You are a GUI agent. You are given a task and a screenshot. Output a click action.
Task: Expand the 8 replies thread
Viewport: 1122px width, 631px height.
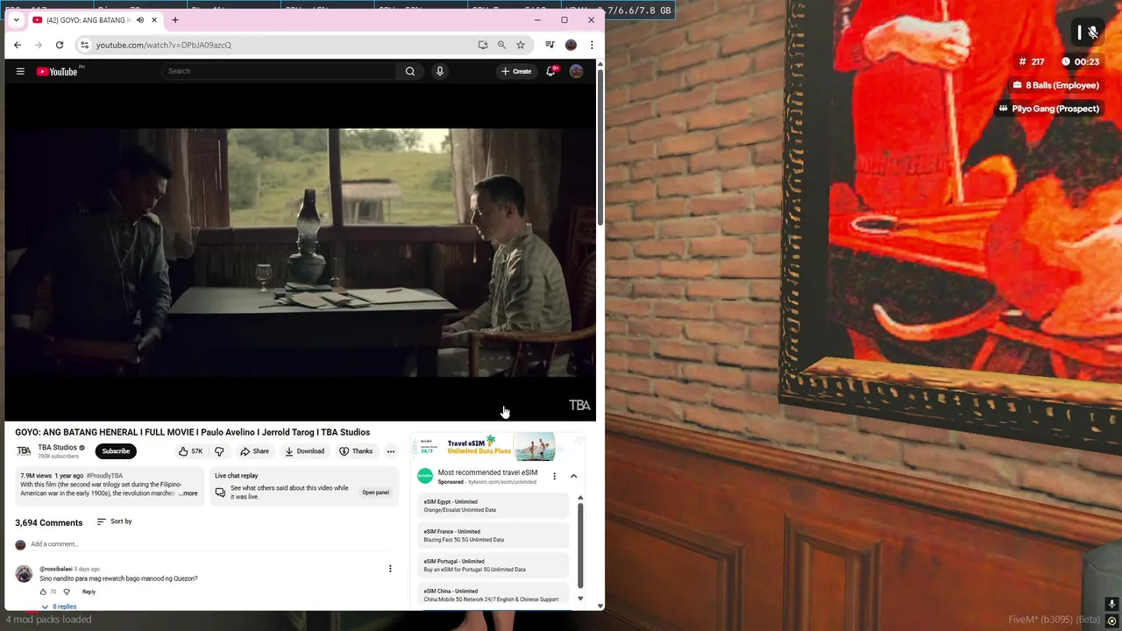(59, 606)
